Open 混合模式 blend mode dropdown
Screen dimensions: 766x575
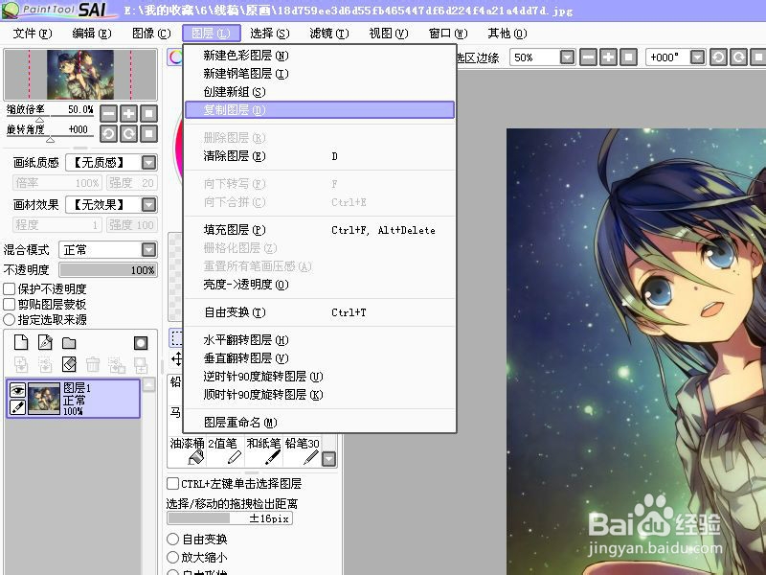148,250
